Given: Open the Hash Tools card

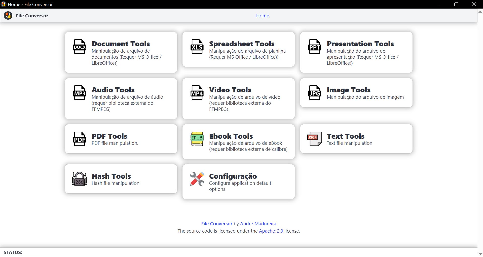Looking at the screenshot, I should (x=121, y=179).
